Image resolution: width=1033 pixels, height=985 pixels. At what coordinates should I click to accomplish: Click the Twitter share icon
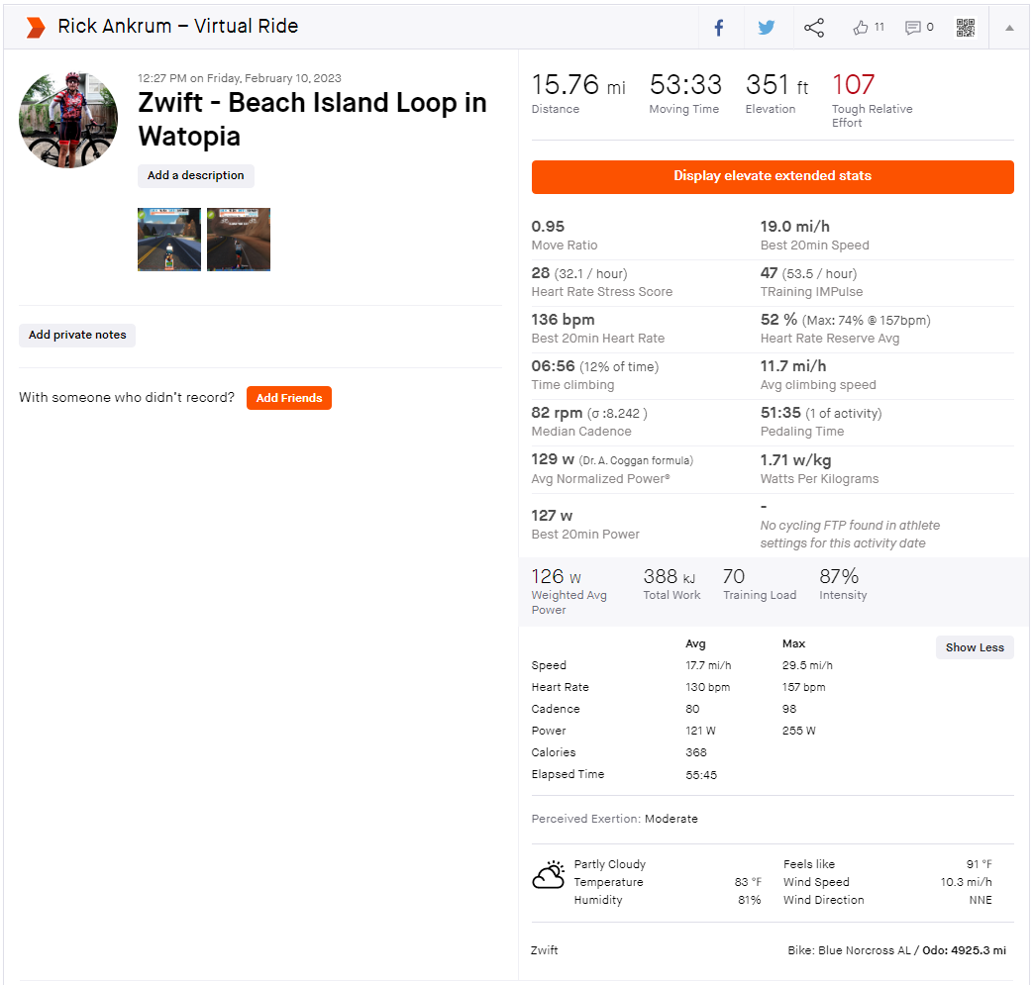pyautogui.click(x=766, y=28)
